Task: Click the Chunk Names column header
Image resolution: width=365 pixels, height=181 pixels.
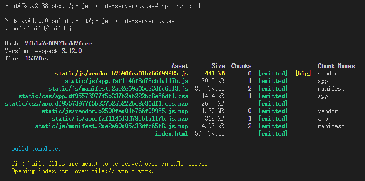Action: coord(336,66)
